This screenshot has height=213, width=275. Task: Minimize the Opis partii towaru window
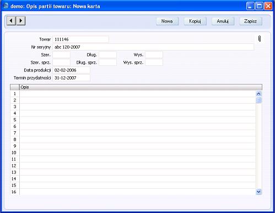pos(250,6)
